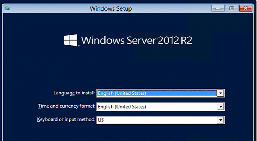Image resolution: width=257 pixels, height=141 pixels.
Task: Close the Windows Setup window
Action: tap(244, 8)
